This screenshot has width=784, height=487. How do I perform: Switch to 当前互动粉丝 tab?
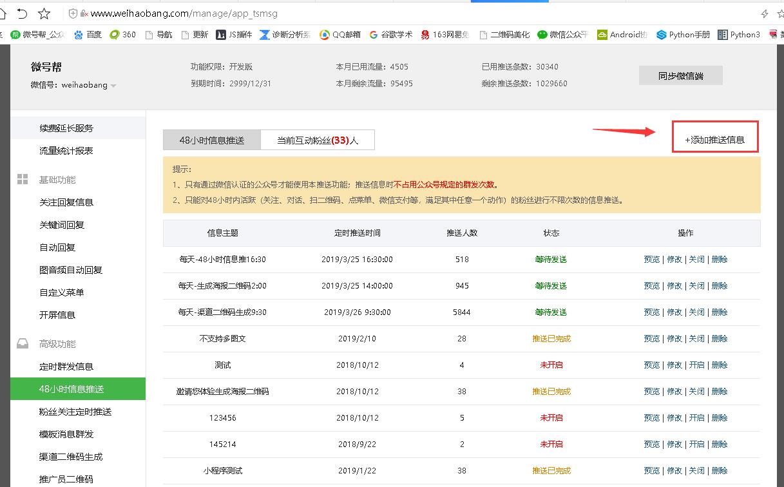pyautogui.click(x=318, y=140)
